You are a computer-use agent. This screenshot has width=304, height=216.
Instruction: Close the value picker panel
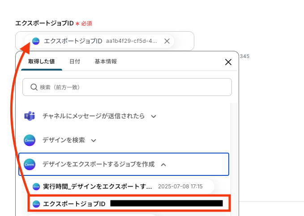(228, 62)
